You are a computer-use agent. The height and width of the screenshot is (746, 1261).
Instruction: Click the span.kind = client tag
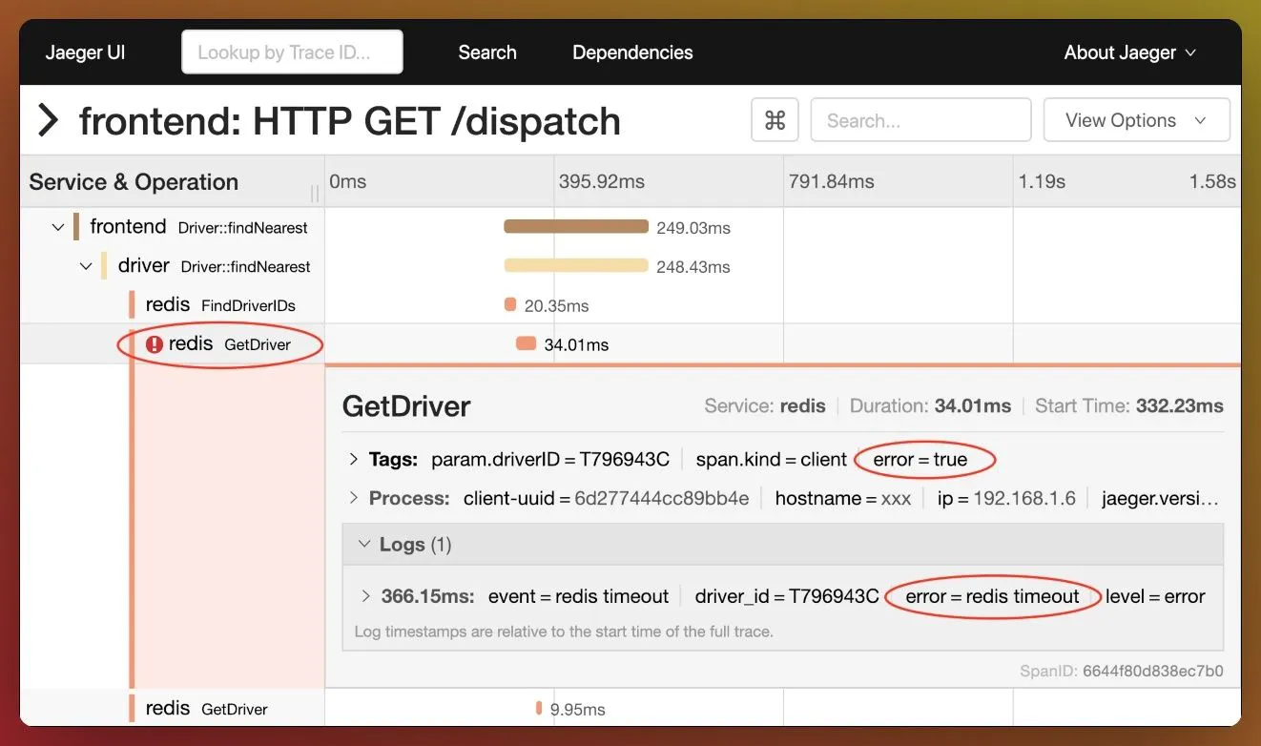pyautogui.click(x=772, y=459)
